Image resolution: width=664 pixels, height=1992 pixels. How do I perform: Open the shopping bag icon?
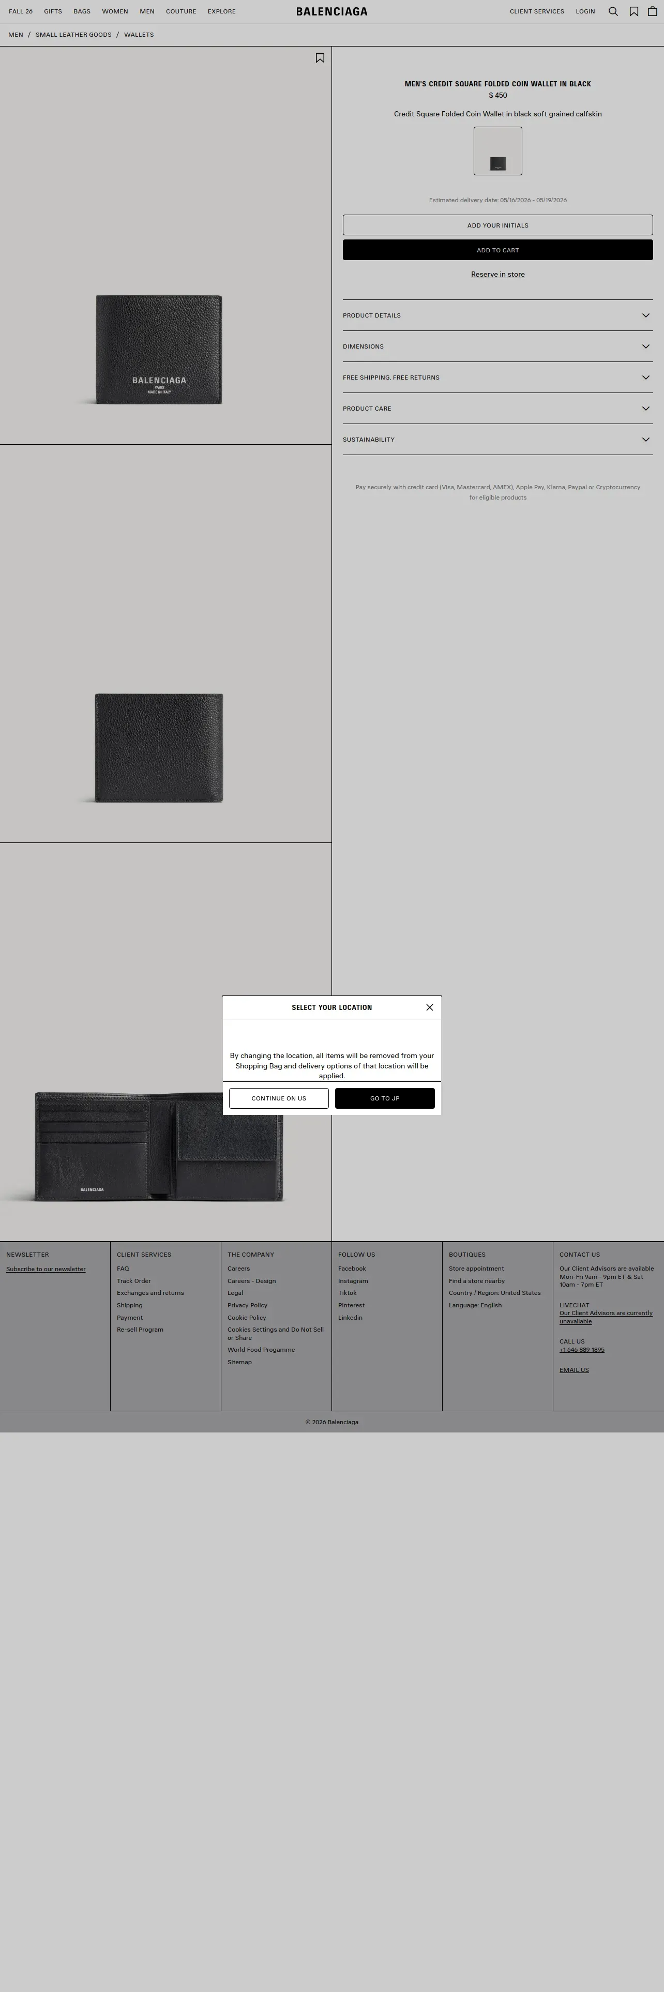pos(653,11)
